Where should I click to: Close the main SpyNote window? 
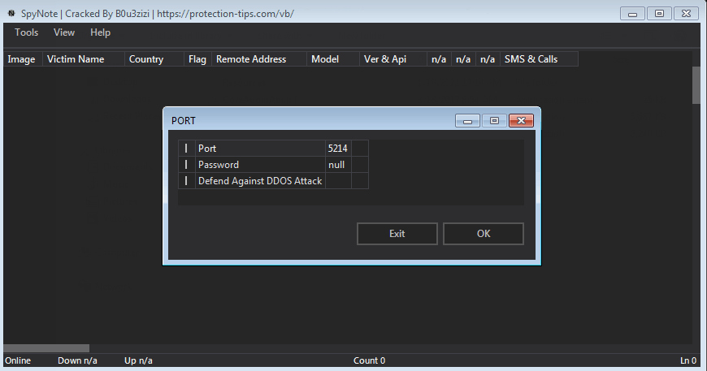[x=686, y=14]
